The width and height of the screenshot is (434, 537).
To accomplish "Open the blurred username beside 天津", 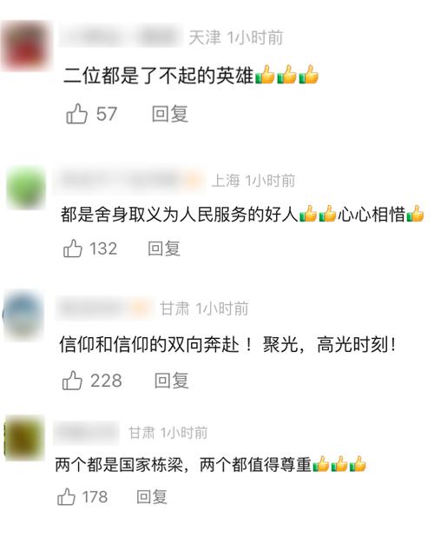I will 121,37.
